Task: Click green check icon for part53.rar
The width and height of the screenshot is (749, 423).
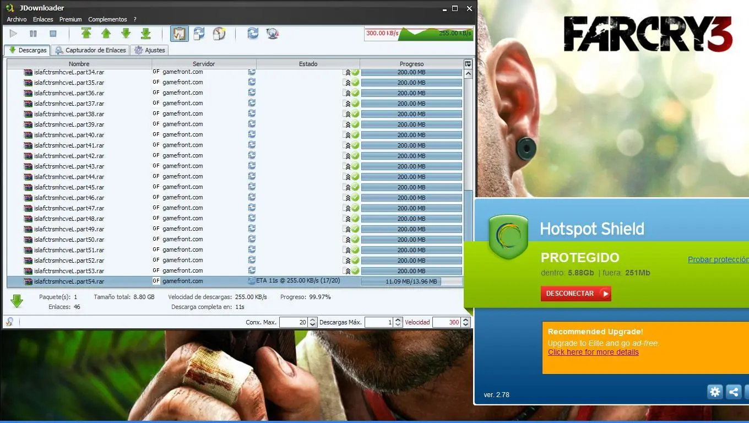Action: coord(356,271)
